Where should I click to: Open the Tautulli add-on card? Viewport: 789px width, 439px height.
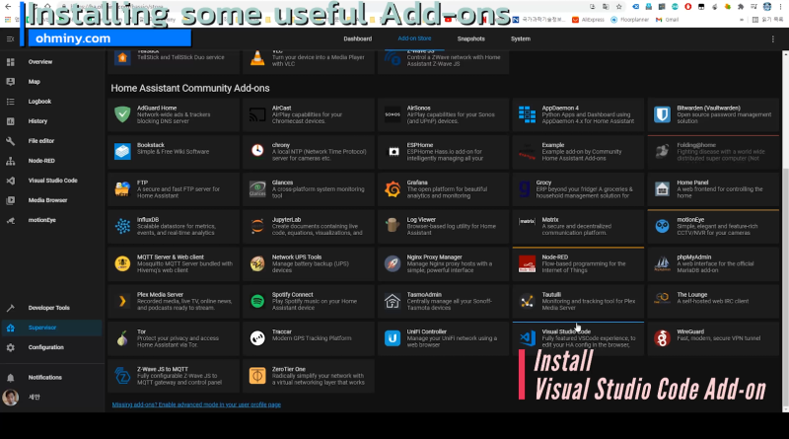[x=578, y=301]
